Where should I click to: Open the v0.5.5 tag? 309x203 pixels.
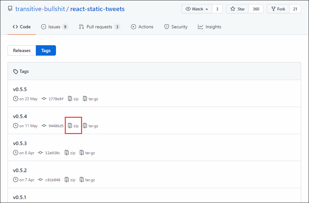coord(20,89)
